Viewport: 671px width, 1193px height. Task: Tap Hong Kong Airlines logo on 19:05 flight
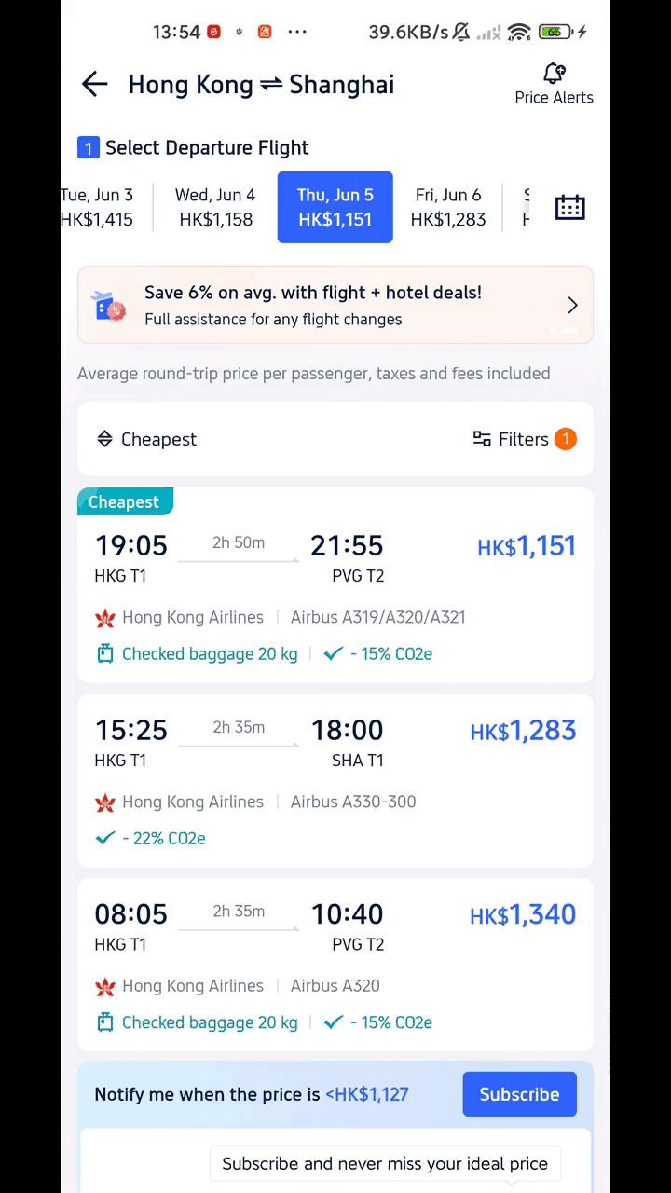pyautogui.click(x=104, y=618)
